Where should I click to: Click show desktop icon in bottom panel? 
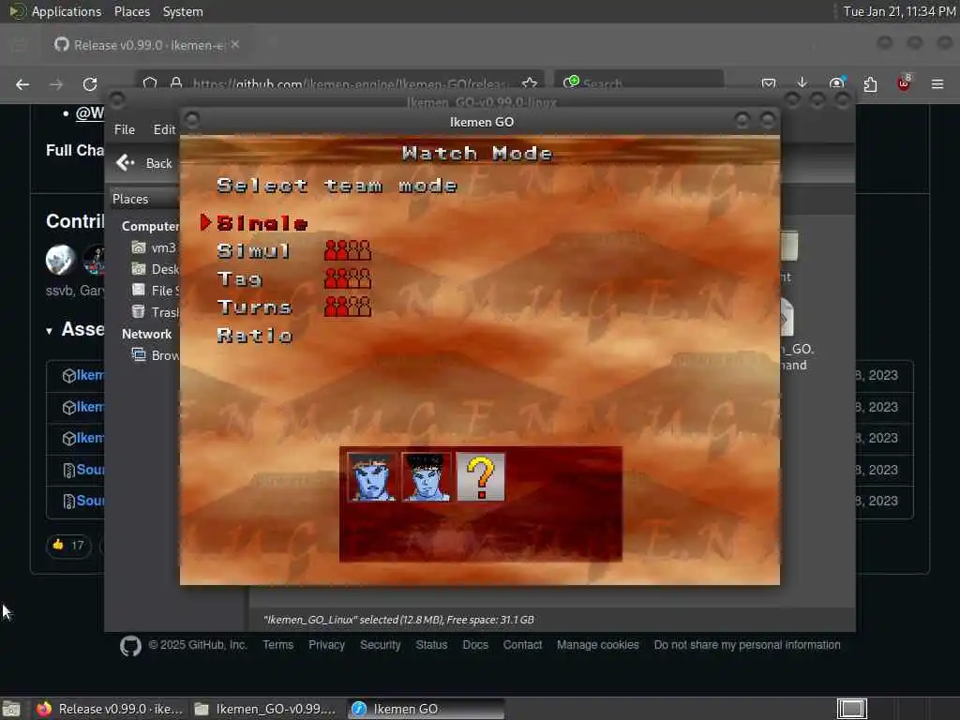click(11, 709)
